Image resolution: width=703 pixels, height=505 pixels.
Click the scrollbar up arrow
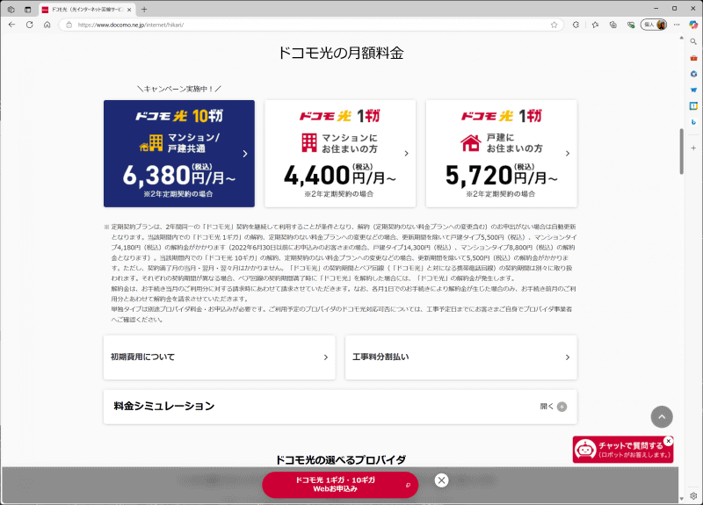tap(682, 39)
